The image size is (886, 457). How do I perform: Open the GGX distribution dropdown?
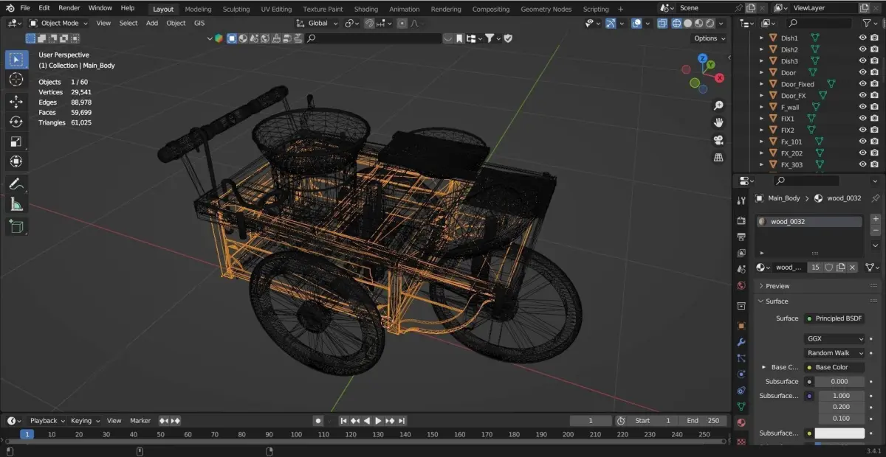click(x=834, y=339)
